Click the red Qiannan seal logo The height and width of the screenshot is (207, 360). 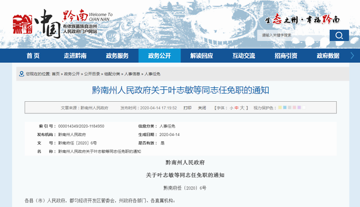[x=22, y=24]
